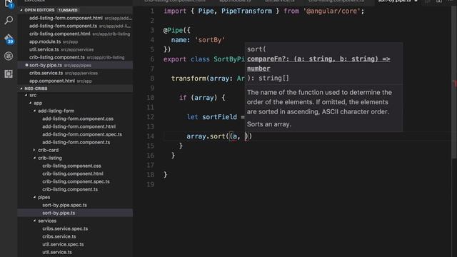Screen dimensions: 457x257
Task: Open the Explorer view icon
Action: pyautogui.click(x=9, y=4)
